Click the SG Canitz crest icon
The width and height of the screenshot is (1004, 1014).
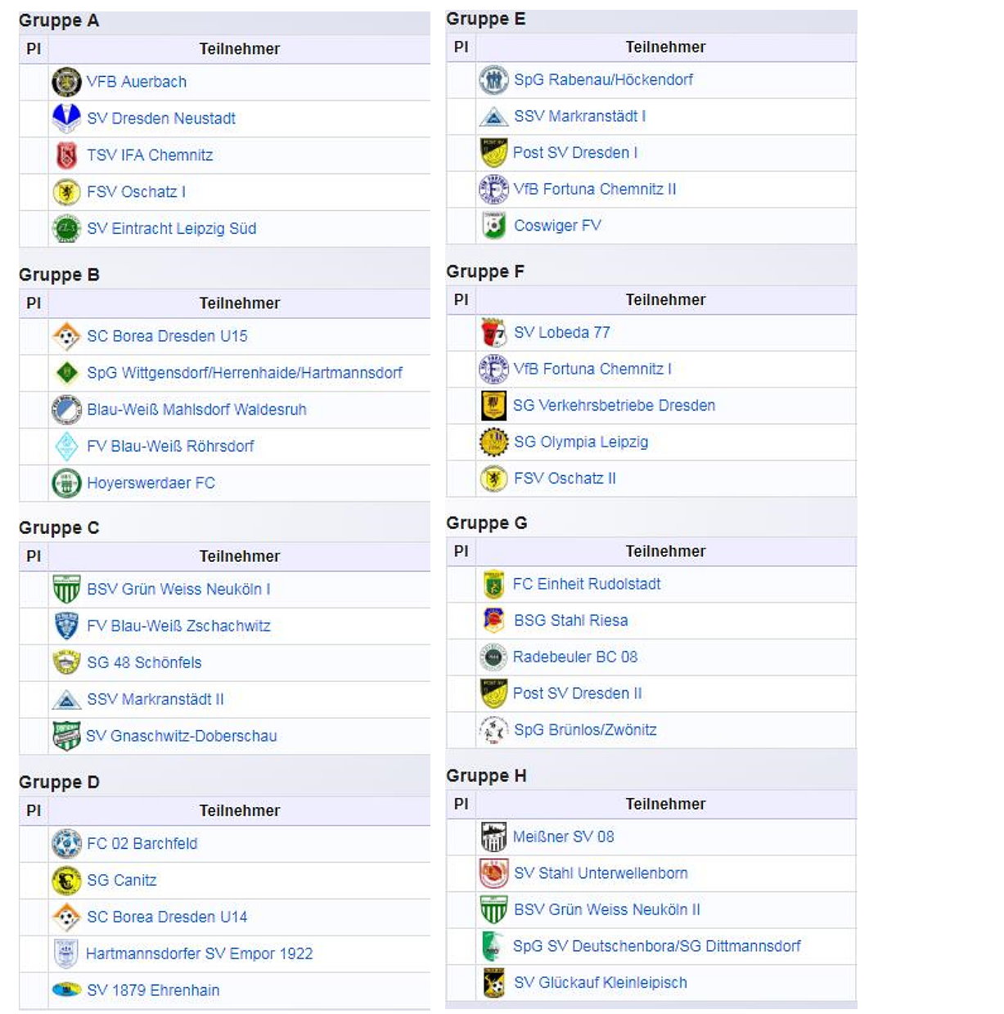(66, 880)
